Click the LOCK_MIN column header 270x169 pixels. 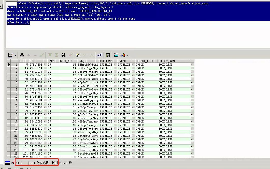68,61
